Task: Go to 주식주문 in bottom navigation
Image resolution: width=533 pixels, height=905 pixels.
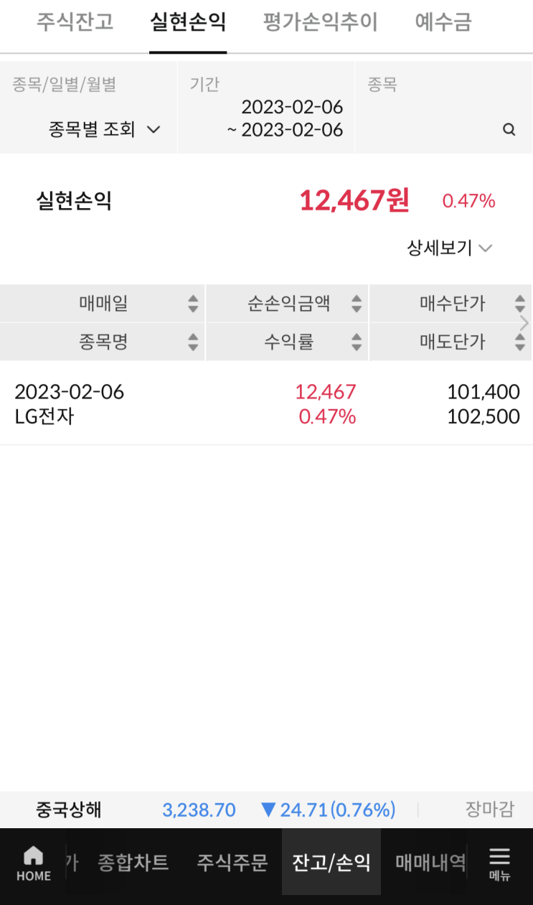Action: (232, 862)
